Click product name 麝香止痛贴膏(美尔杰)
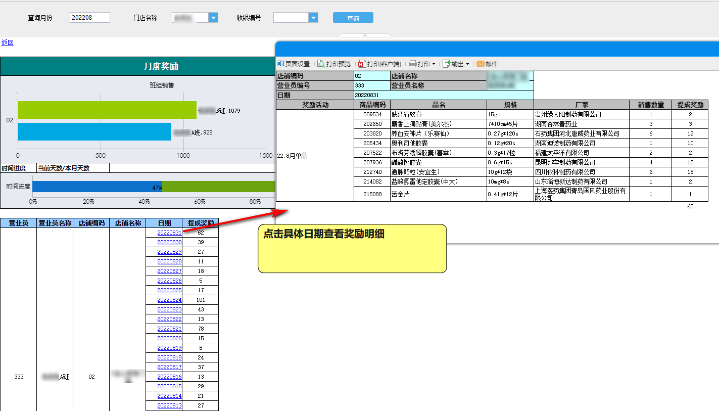This screenshot has width=719, height=411. [421, 124]
